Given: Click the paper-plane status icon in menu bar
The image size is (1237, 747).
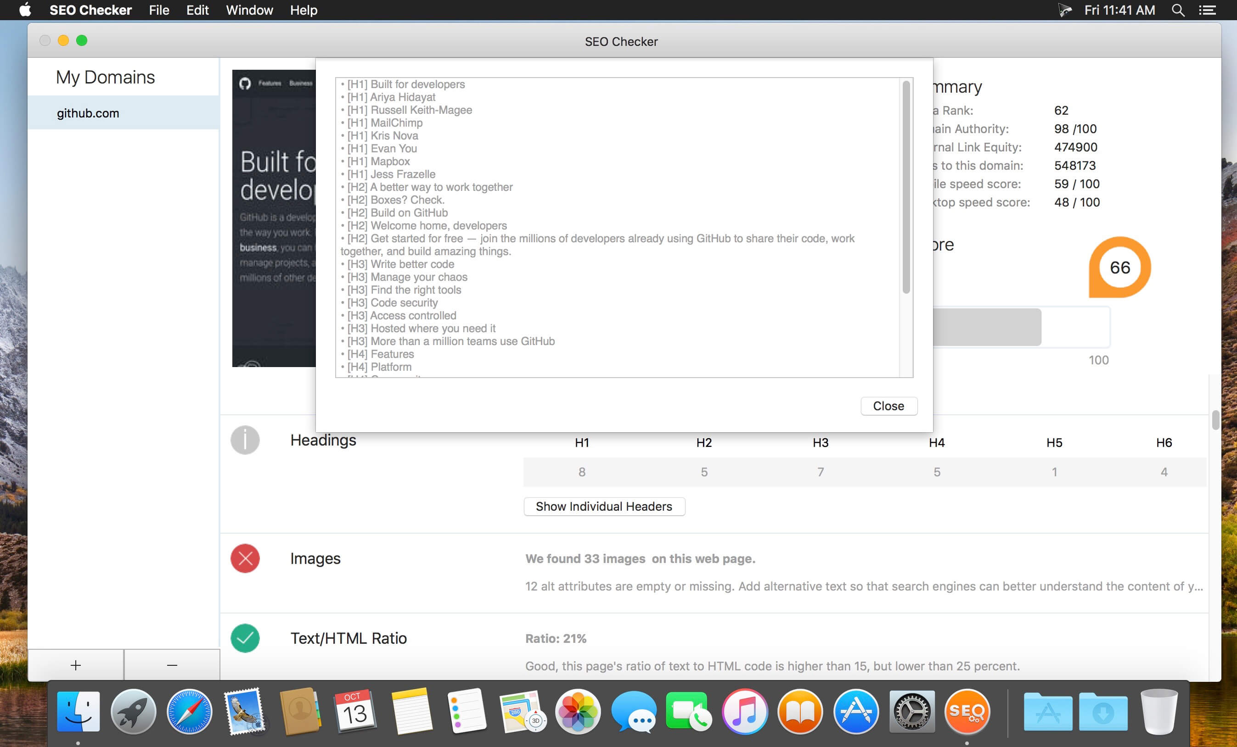Looking at the screenshot, I should point(1065,10).
